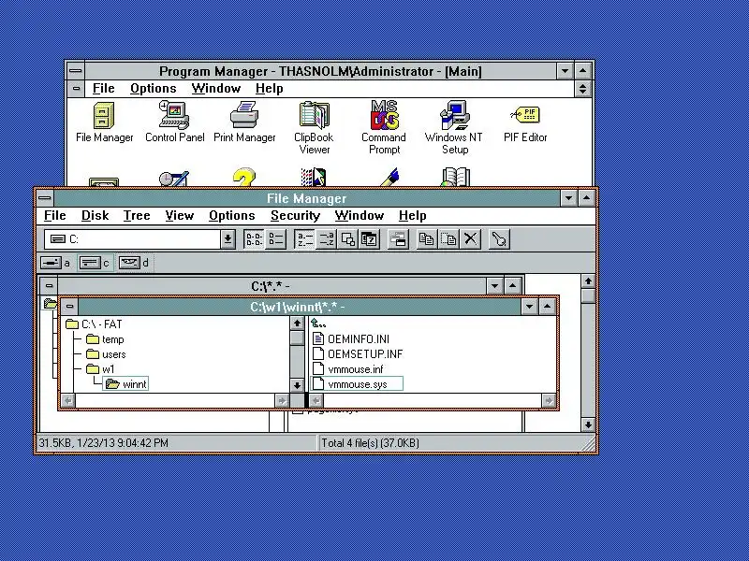Open Options menu in File Manager
This screenshot has width=749, height=561.
[232, 216]
